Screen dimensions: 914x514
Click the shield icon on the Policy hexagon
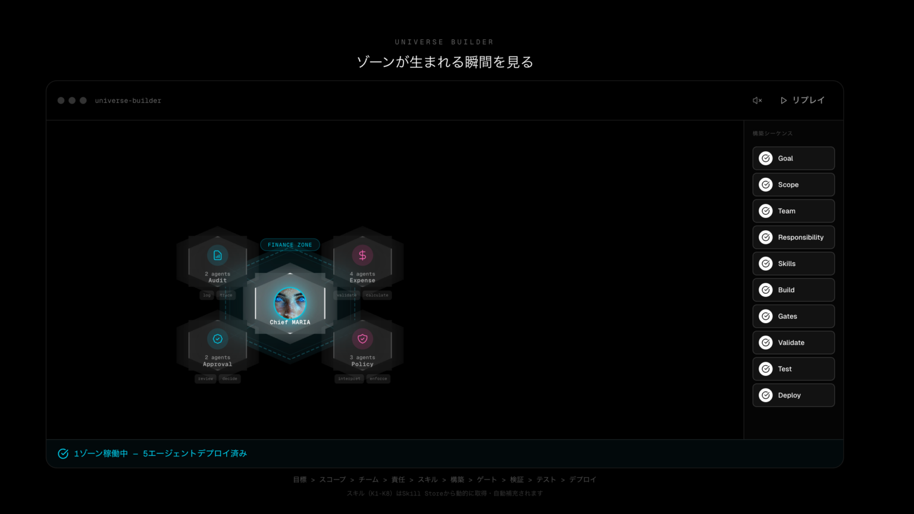(362, 339)
